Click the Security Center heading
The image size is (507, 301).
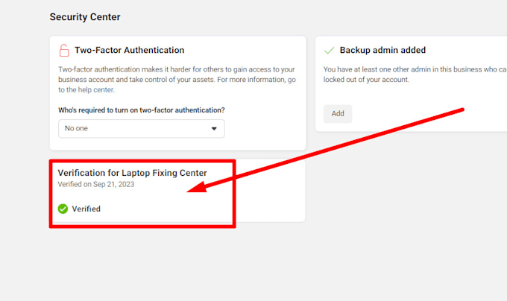point(85,17)
